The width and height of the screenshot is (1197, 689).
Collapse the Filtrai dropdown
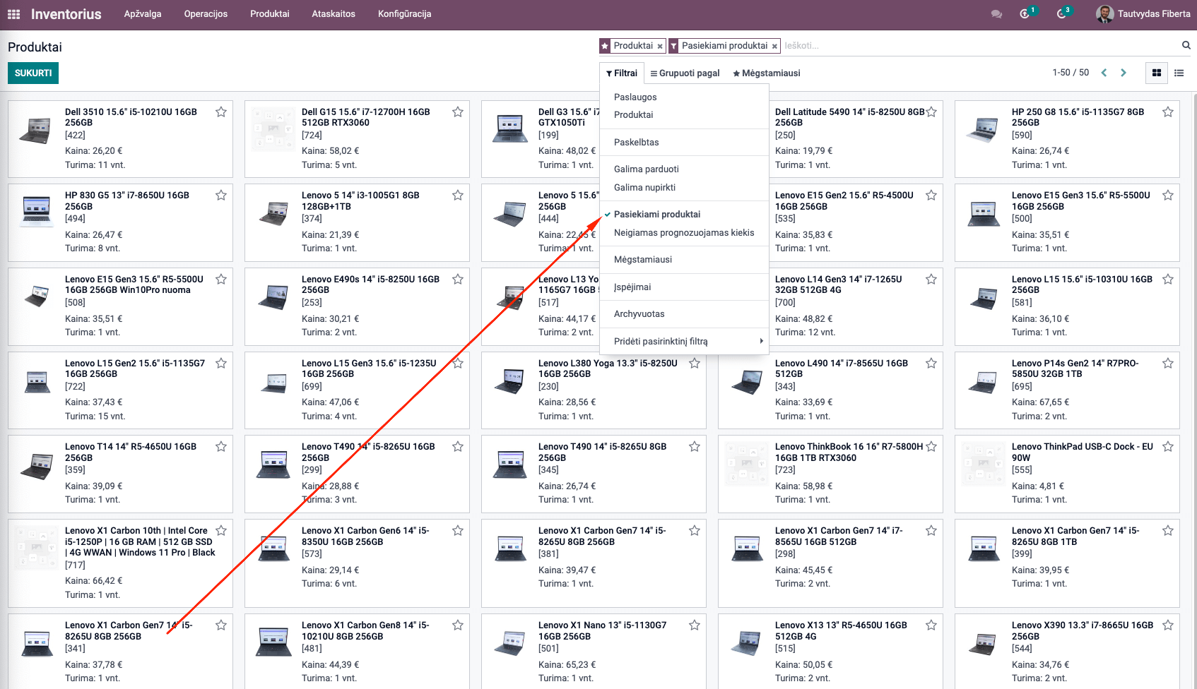[622, 73]
